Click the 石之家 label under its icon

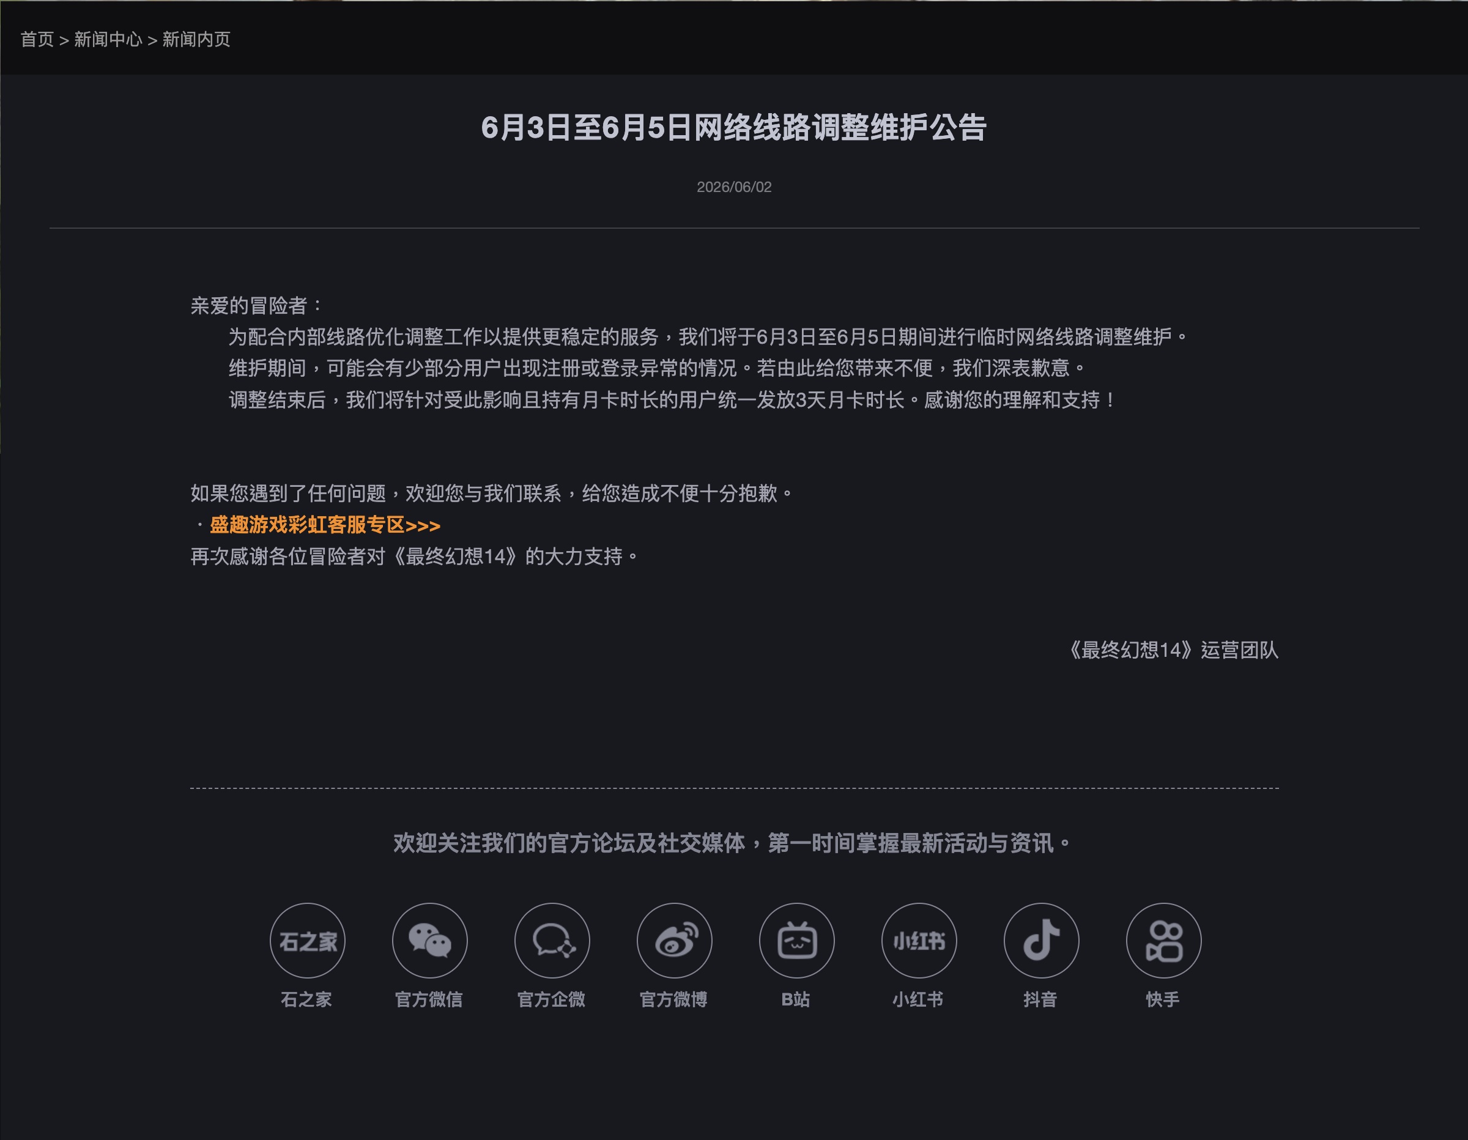coord(306,999)
